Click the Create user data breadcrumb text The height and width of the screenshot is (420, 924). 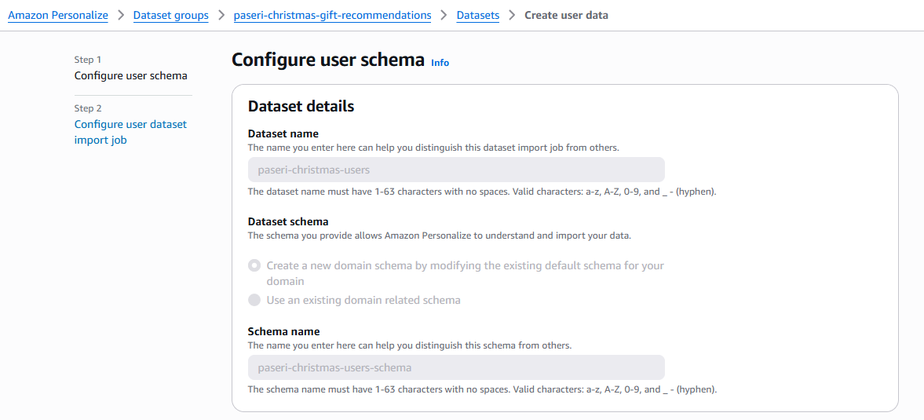click(x=566, y=15)
